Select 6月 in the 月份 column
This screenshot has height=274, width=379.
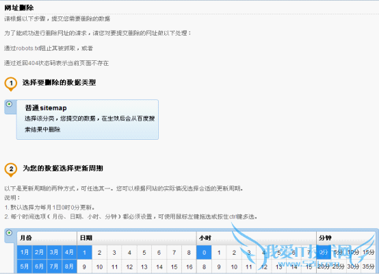[x=40, y=266]
